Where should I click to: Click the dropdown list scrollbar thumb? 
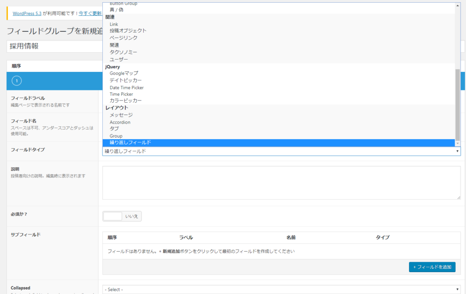pyautogui.click(x=457, y=104)
